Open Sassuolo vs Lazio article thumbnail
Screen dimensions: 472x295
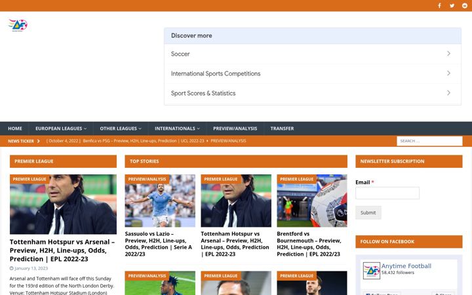click(160, 201)
